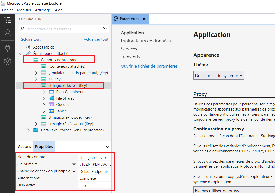This screenshot has width=275, height=193.
Task: Click the gear icon on Paramètres tab
Action: [x=116, y=19]
